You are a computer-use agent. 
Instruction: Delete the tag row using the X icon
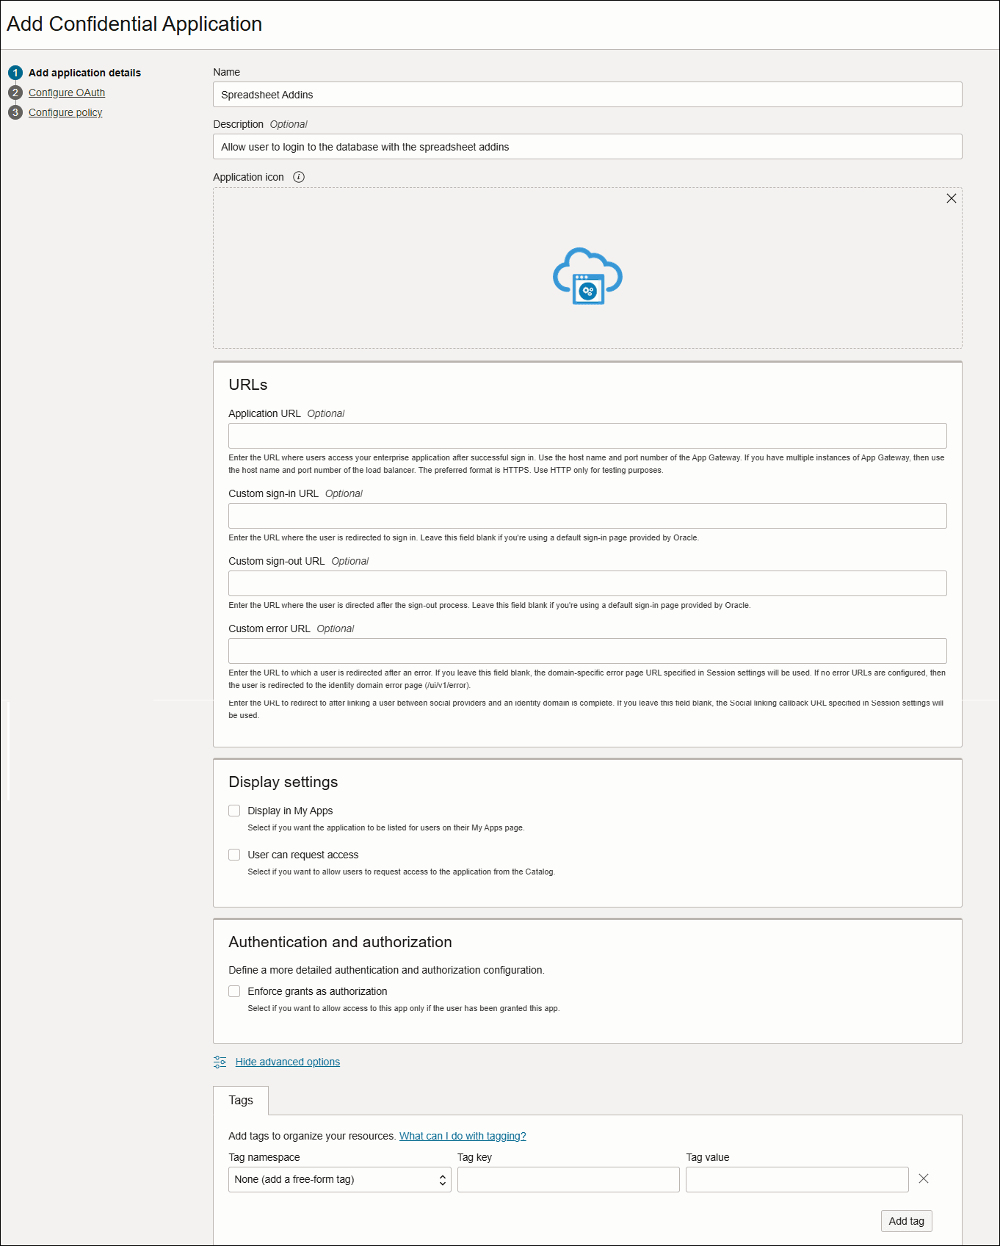pos(923,1178)
